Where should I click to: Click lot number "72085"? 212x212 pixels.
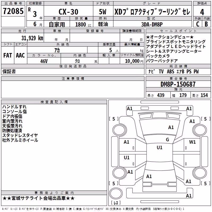pos(13,11)
